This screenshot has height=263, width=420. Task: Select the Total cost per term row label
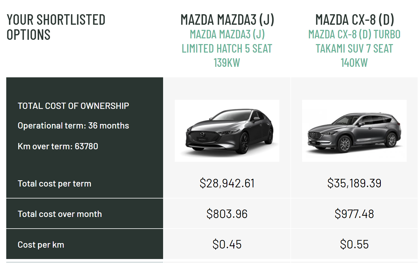click(54, 184)
